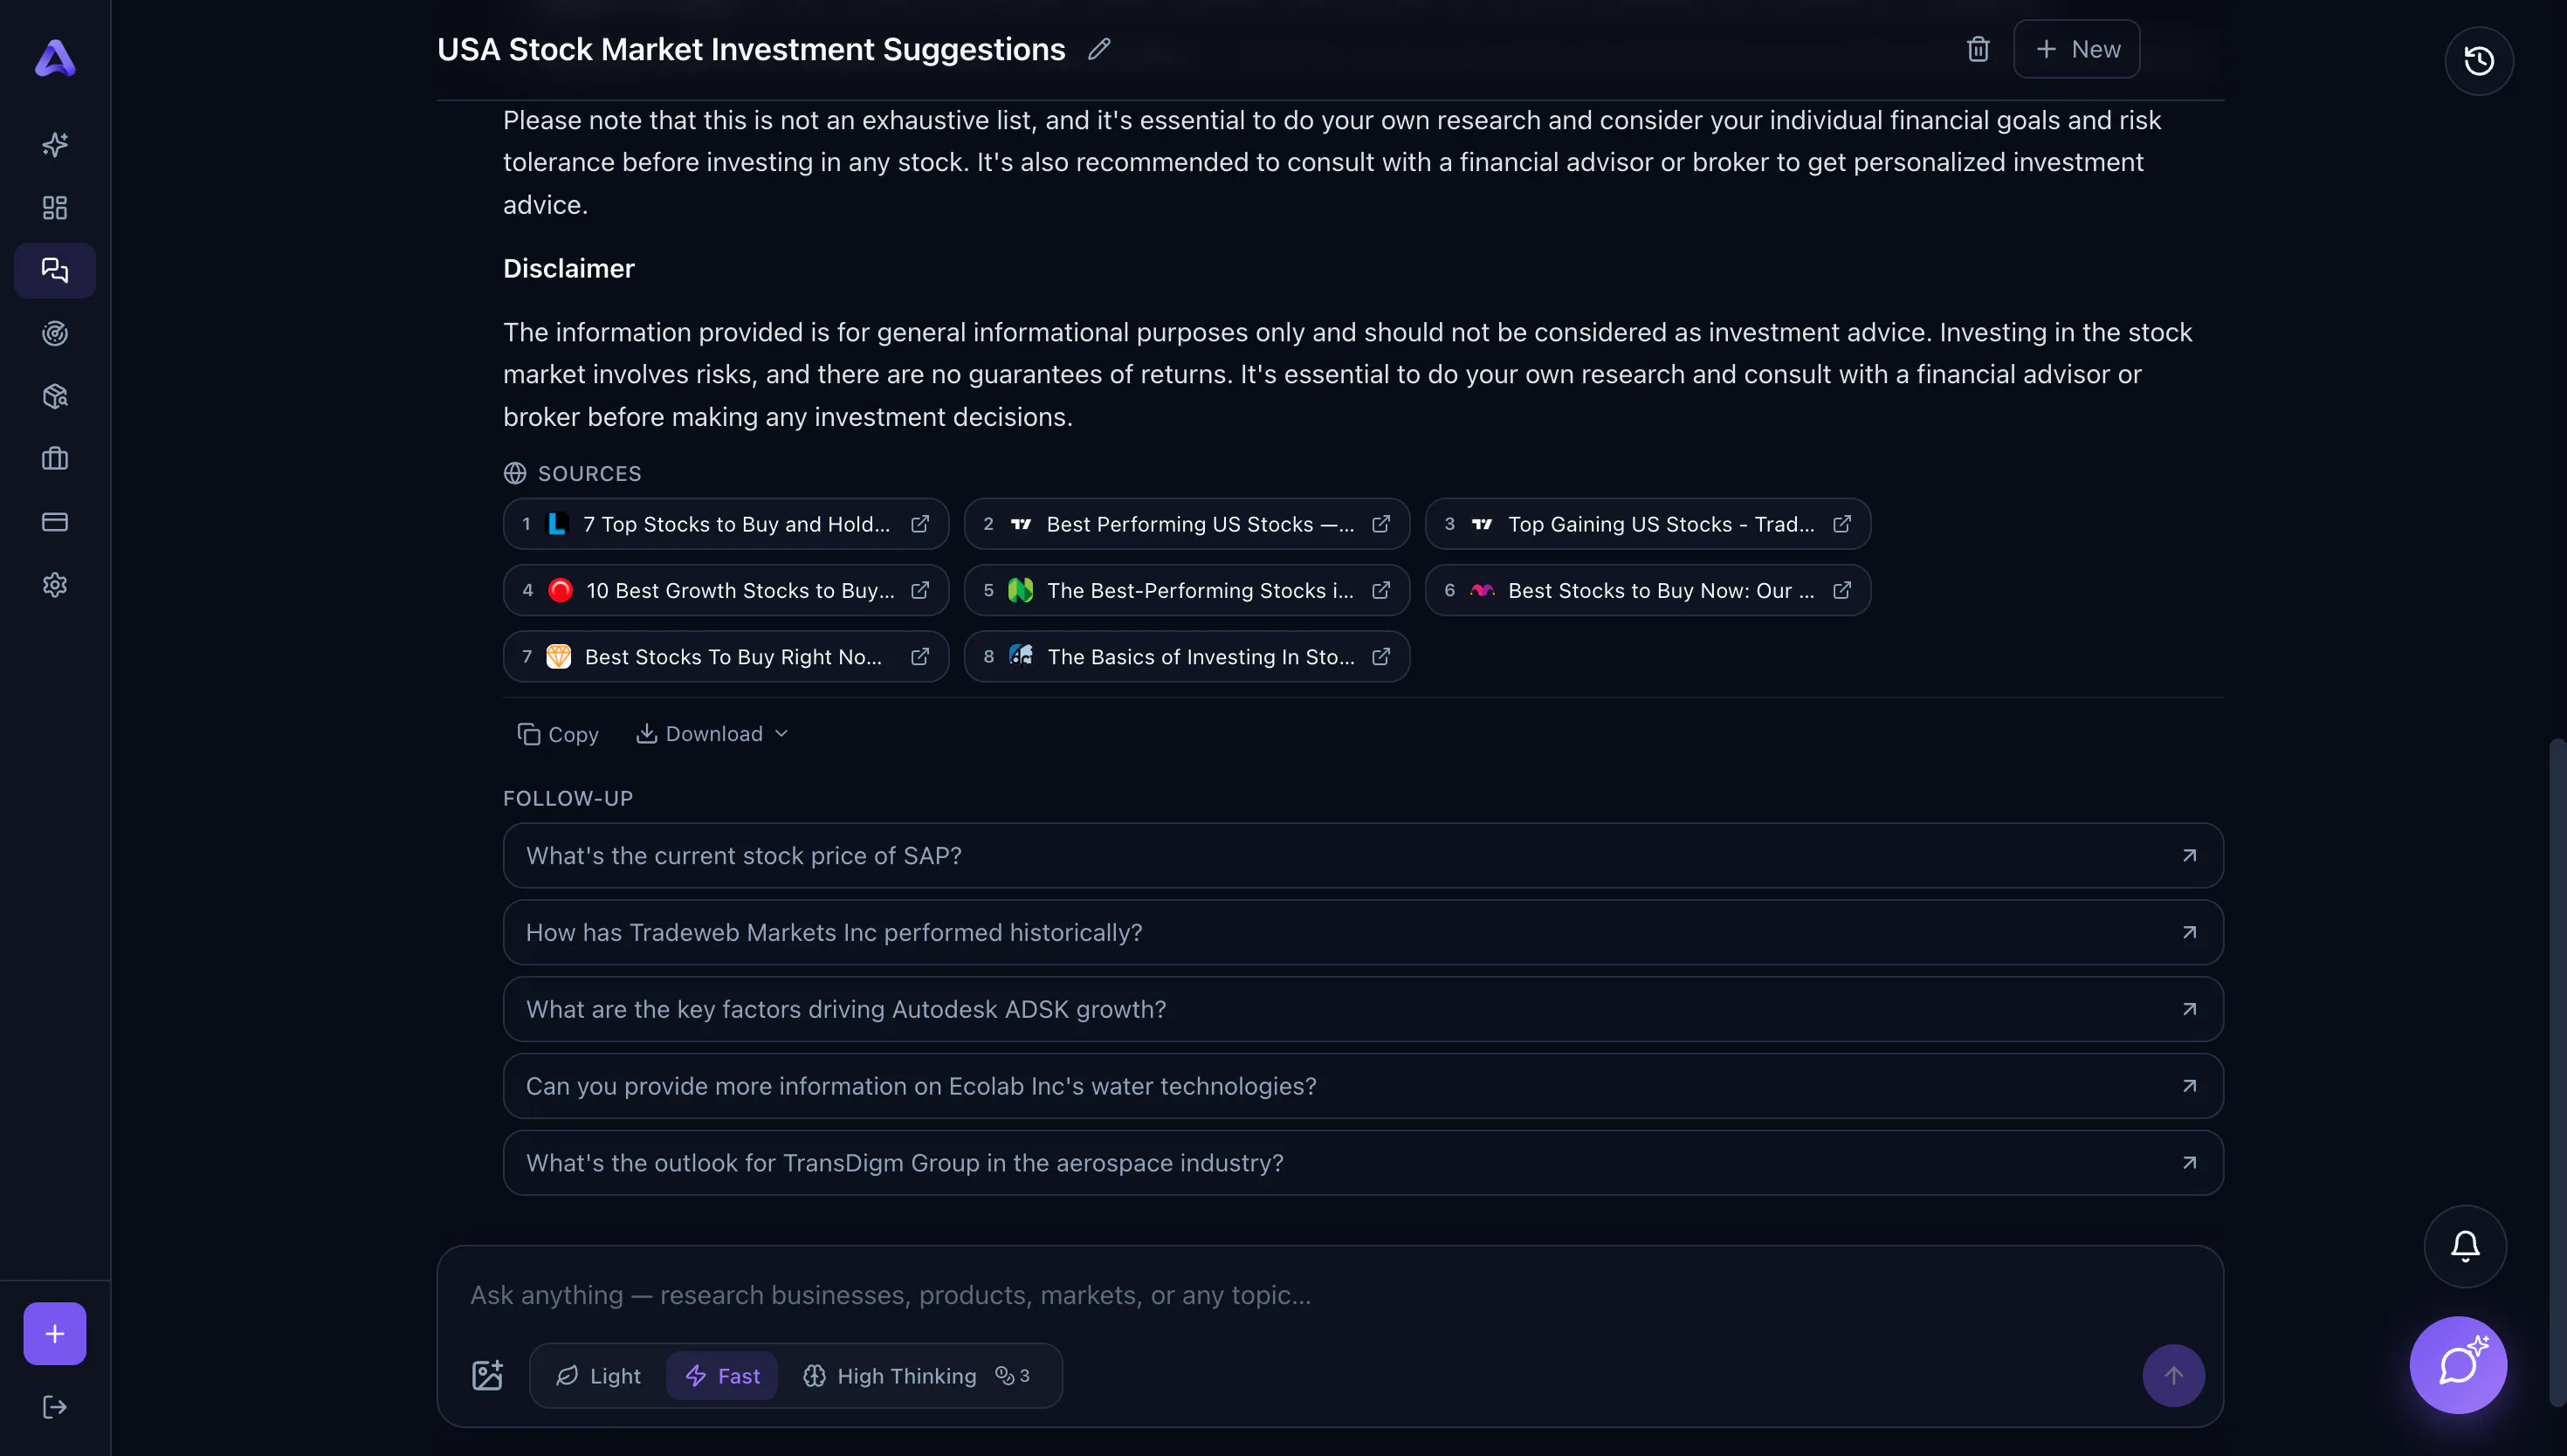This screenshot has width=2567, height=1456.
Task: Click the purple plus button in sidebar
Action: (55, 1334)
